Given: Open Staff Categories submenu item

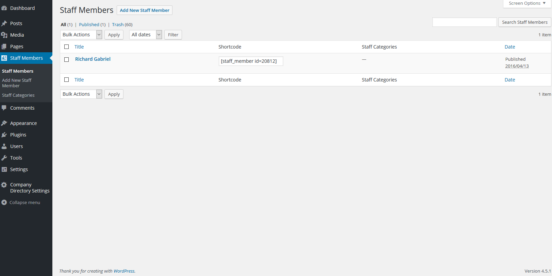Looking at the screenshot, I should tap(18, 95).
